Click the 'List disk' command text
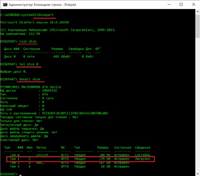Screen dimensions: 200x176 pos(28,42)
